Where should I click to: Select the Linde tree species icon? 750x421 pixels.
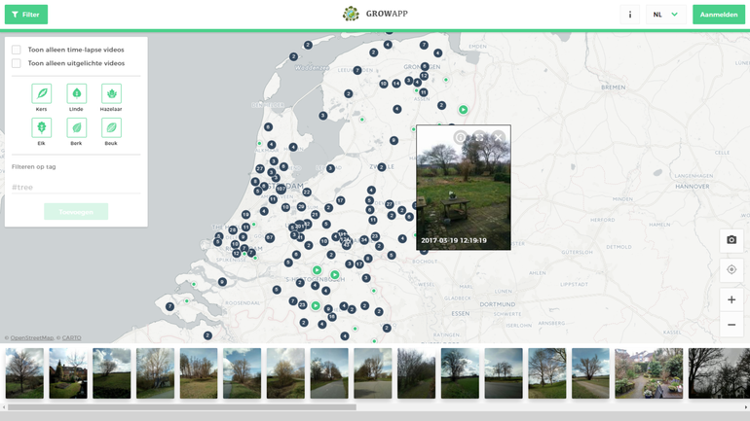coord(77,93)
